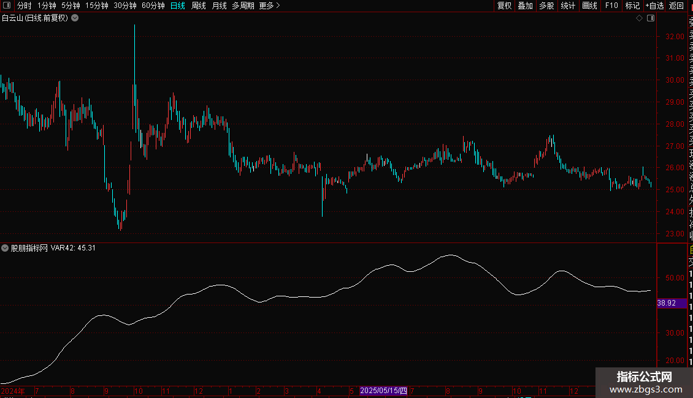Open the 复权 adjustment button
The height and width of the screenshot is (398, 693).
504,6
